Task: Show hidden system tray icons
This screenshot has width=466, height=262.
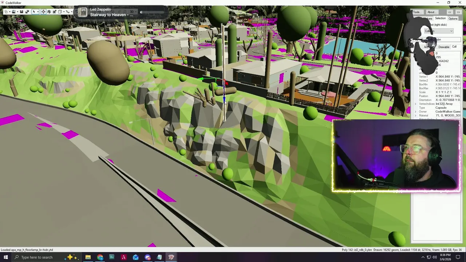Action: (423, 257)
